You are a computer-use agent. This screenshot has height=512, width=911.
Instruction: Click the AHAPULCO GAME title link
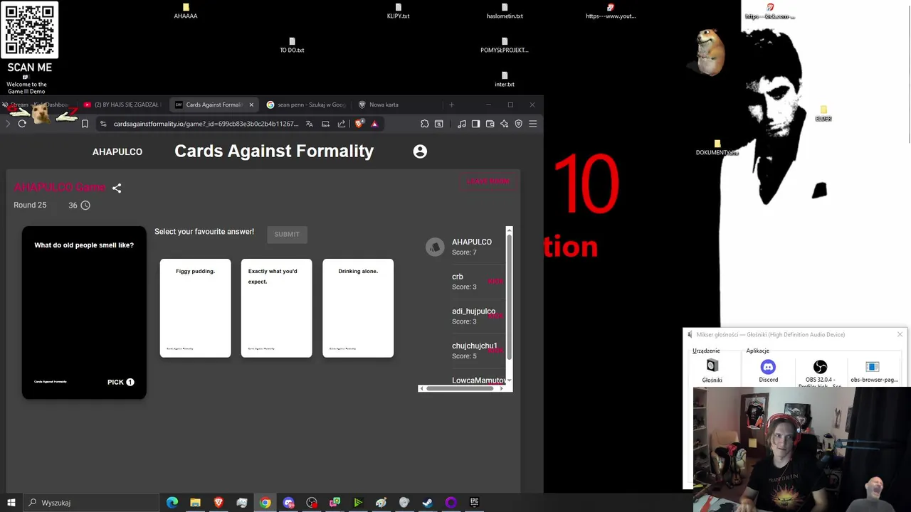[x=60, y=187]
